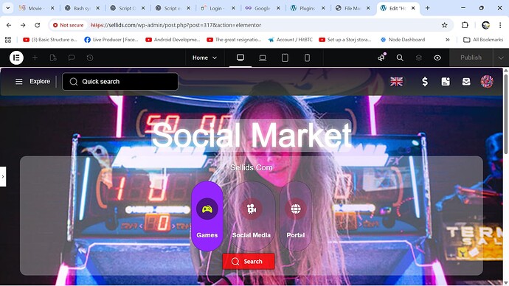Select the Social Media category tab
The height and width of the screenshot is (286, 509).
pos(252,216)
